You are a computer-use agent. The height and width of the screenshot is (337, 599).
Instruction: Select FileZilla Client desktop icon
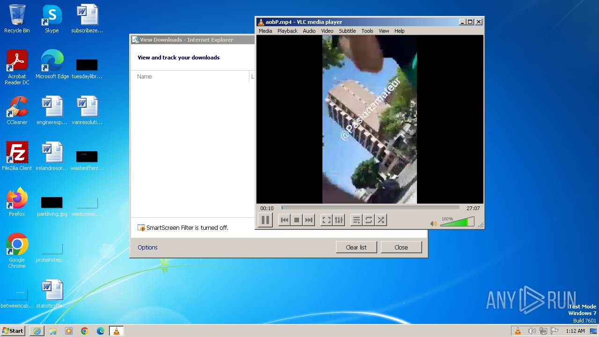[17, 156]
